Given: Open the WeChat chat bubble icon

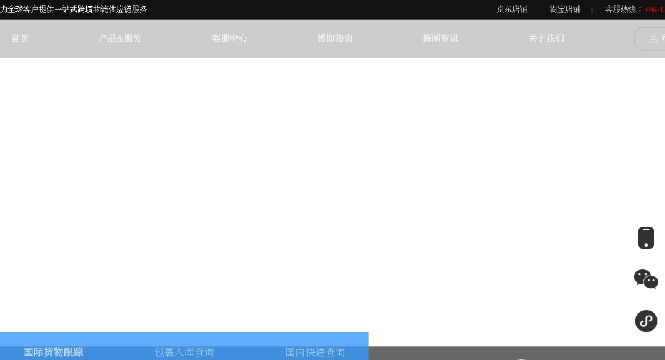Looking at the screenshot, I should click(646, 279).
